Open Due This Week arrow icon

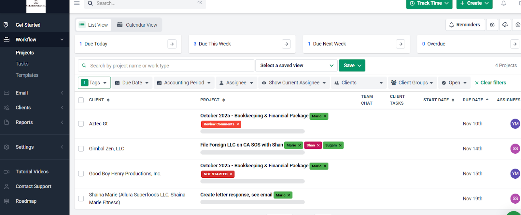click(286, 44)
